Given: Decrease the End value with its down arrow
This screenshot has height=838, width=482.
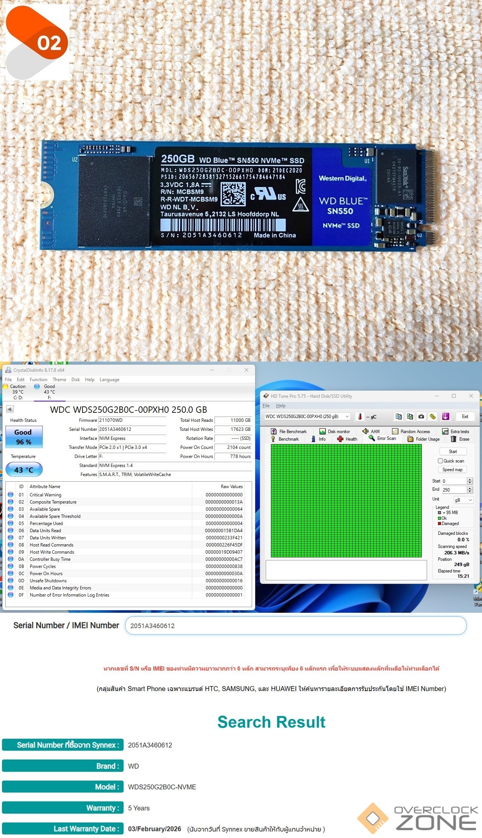Looking at the screenshot, I should click(470, 492).
